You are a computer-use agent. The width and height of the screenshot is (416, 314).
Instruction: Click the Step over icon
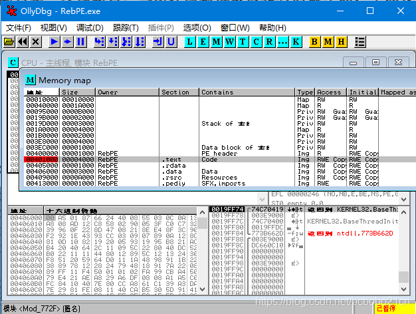click(x=113, y=42)
